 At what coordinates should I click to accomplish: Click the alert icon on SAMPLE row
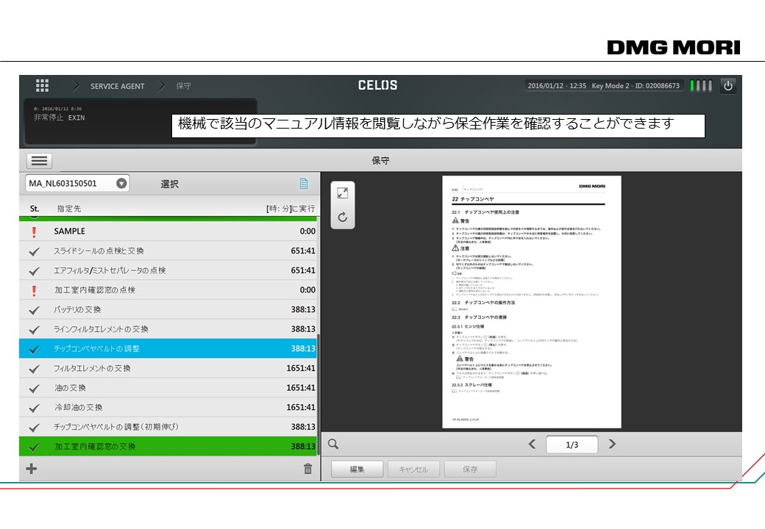[x=34, y=231]
